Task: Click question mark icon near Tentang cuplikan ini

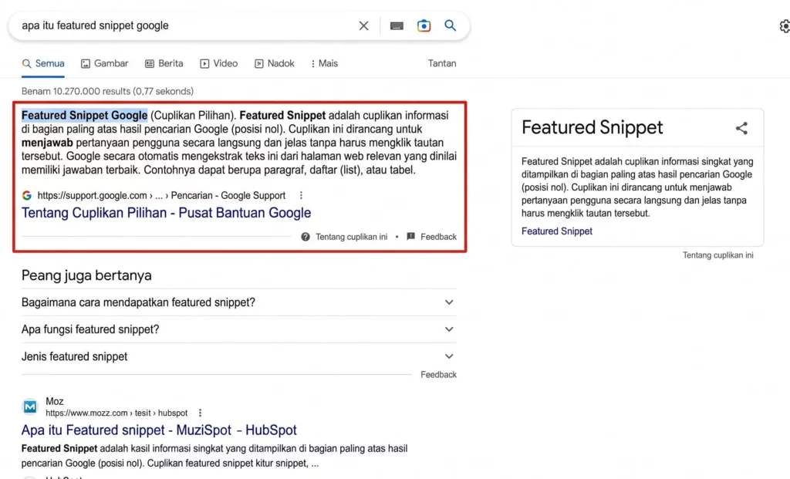Action: (306, 237)
